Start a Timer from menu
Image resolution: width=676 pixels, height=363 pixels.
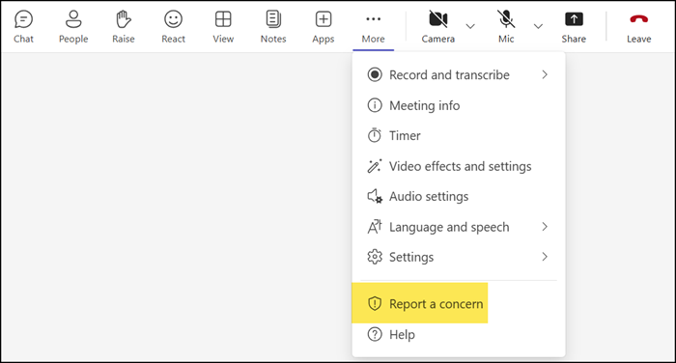click(x=459, y=136)
